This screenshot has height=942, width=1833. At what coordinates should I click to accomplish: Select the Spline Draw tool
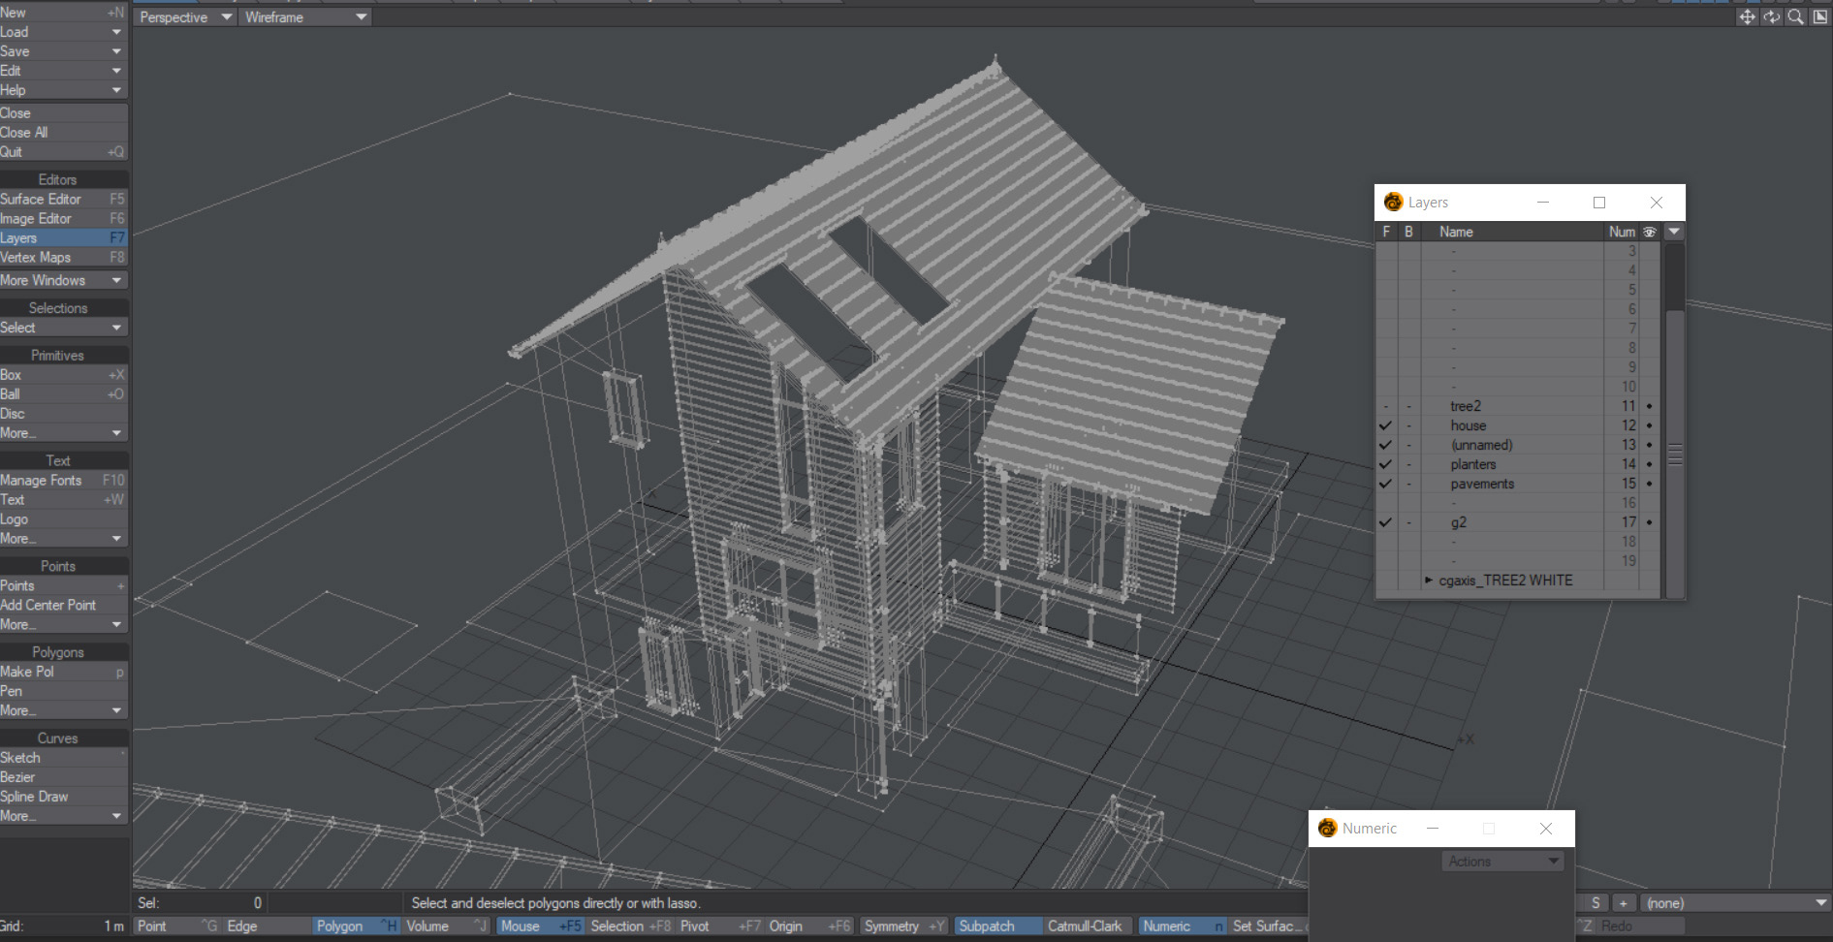[64, 797]
